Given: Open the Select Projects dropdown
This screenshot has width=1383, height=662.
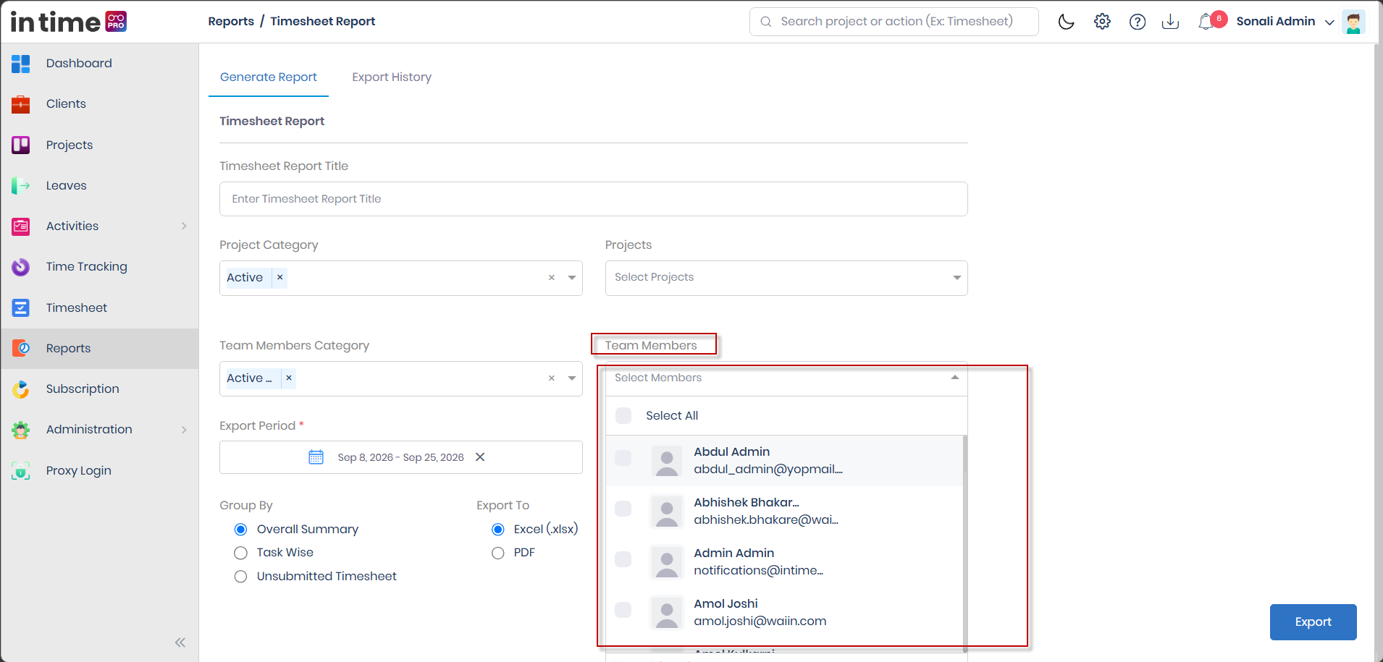Looking at the screenshot, I should 786,278.
